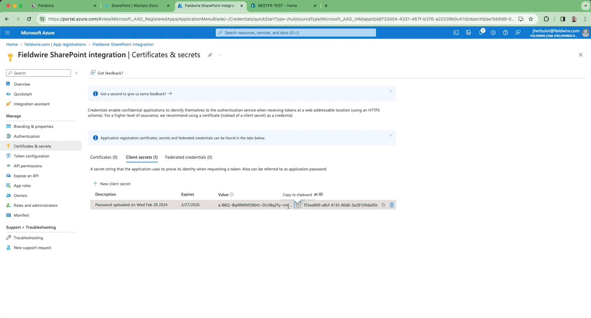Open the Cloud Shell icon in the Azure toolbar
This screenshot has height=318, width=591.
tap(456, 32)
